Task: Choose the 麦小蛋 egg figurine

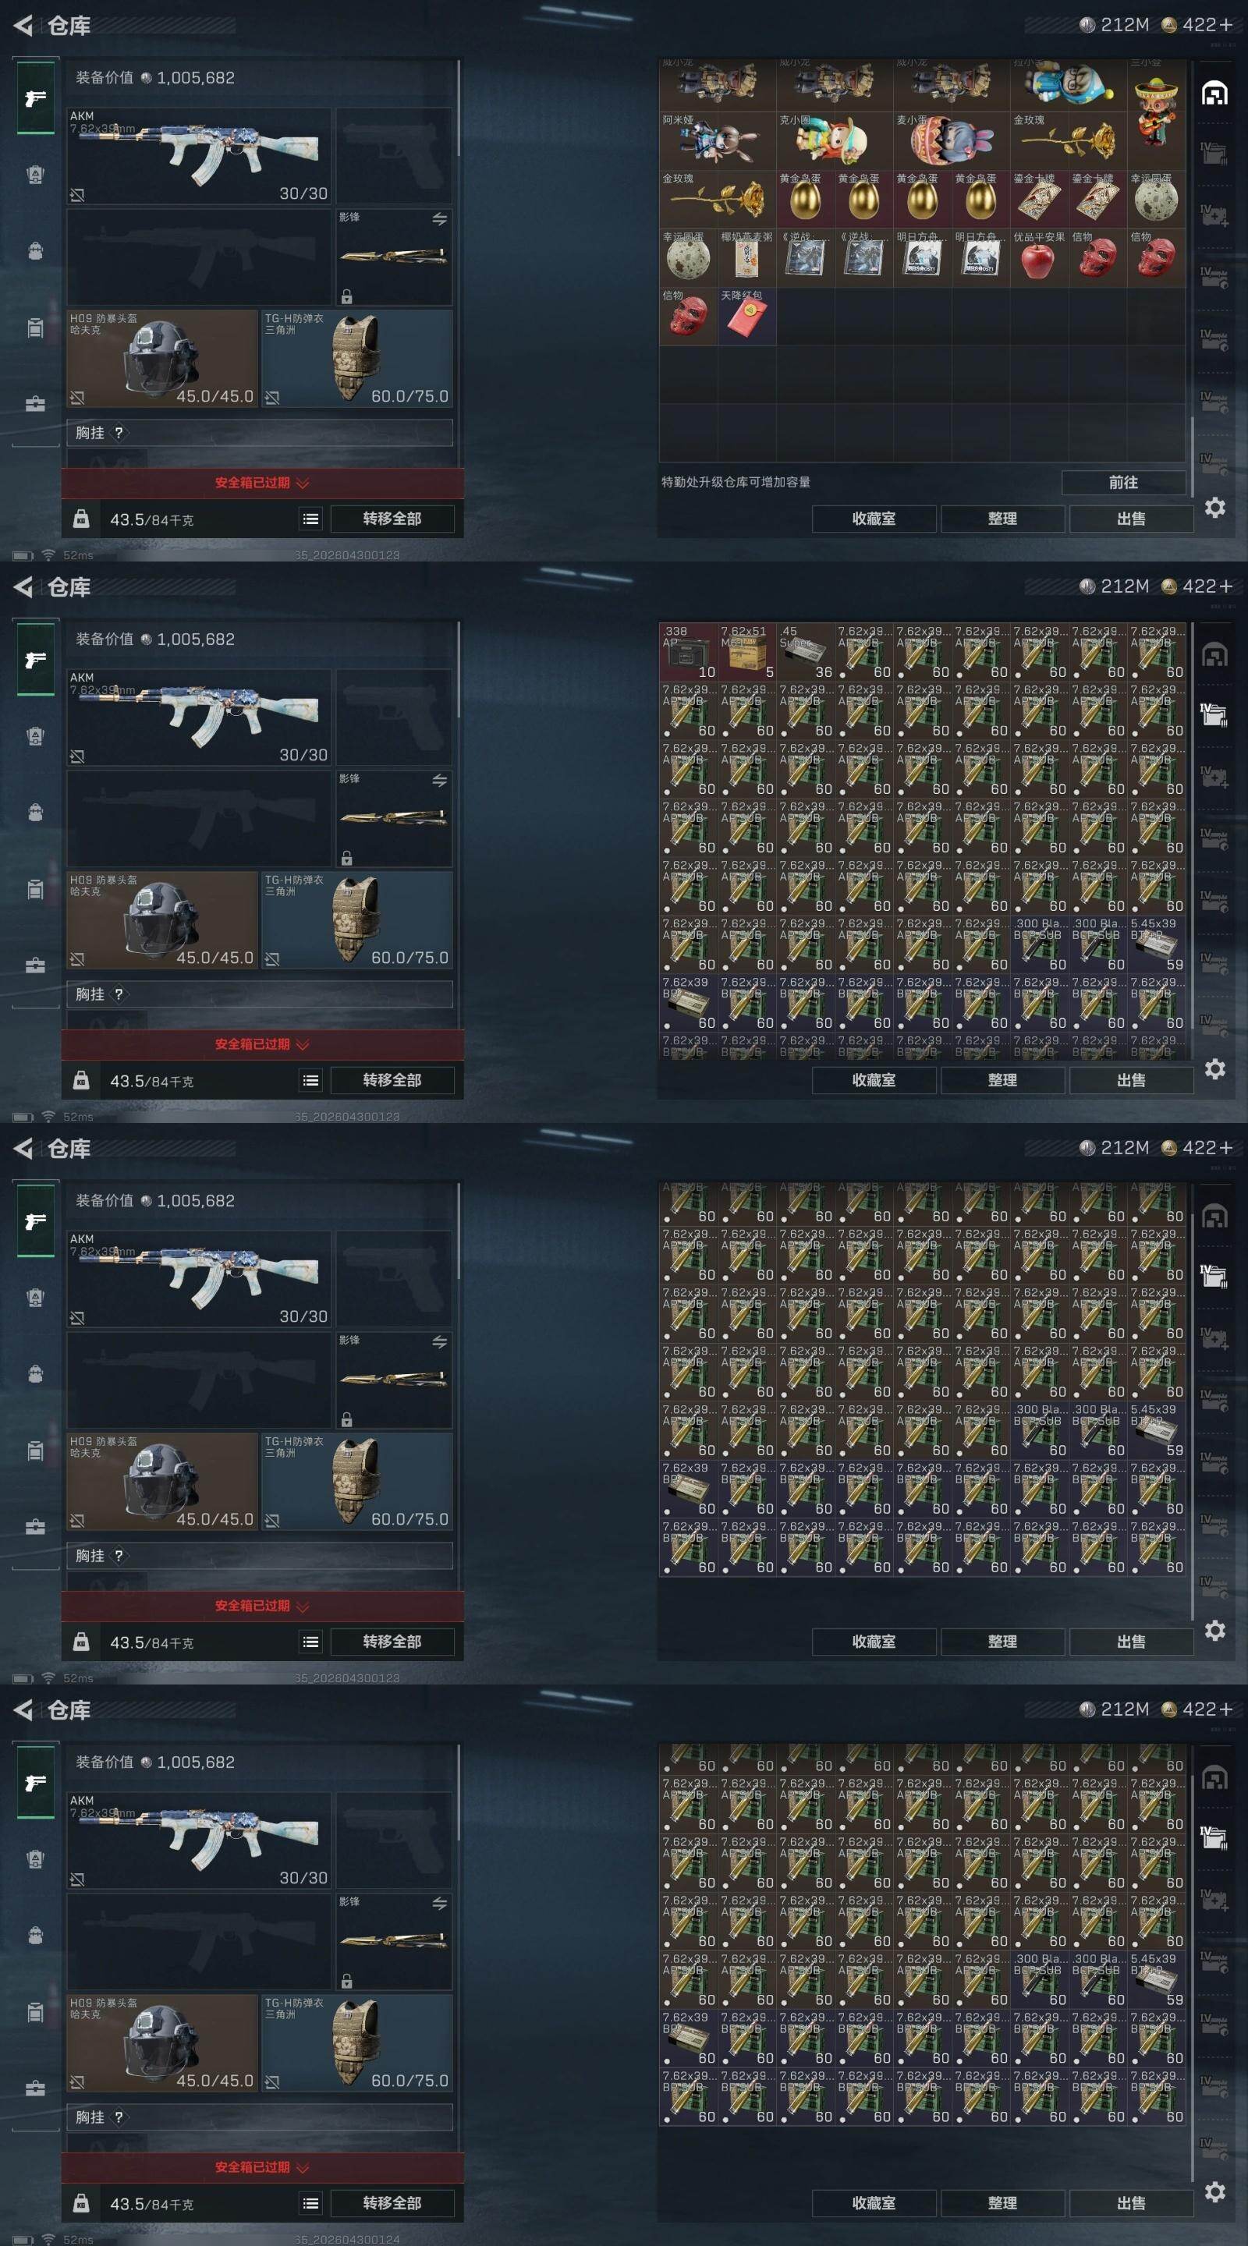Action: click(x=952, y=141)
